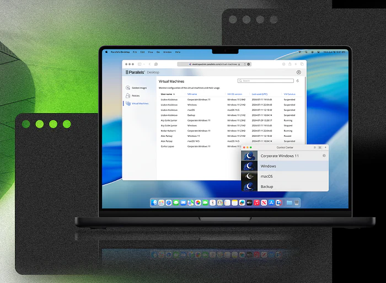Open the View menu

[x=151, y=52]
